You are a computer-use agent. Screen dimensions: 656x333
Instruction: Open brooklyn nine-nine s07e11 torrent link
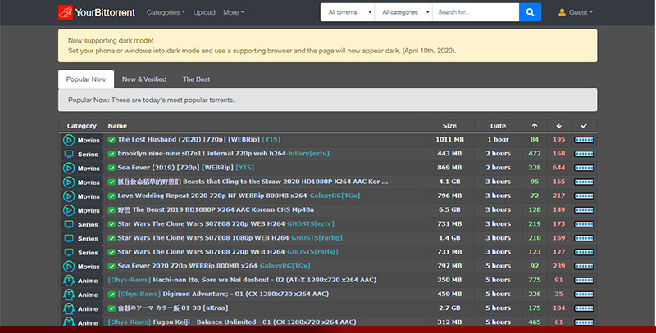click(x=223, y=154)
